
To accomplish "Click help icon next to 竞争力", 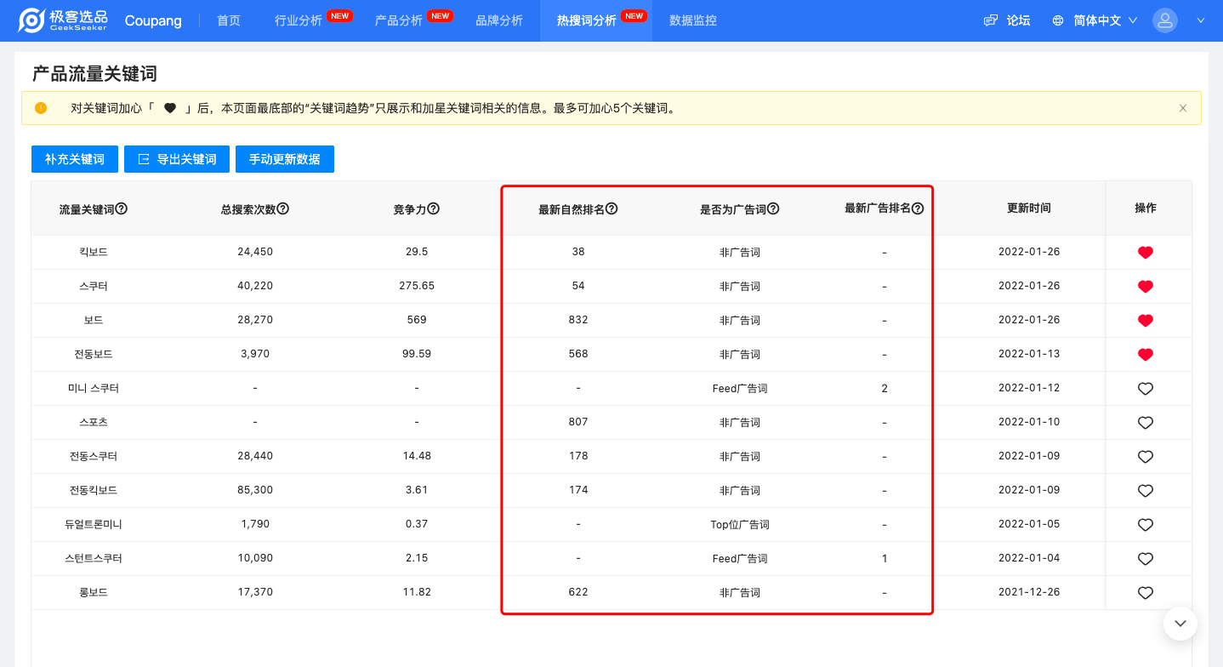I will pyautogui.click(x=434, y=208).
